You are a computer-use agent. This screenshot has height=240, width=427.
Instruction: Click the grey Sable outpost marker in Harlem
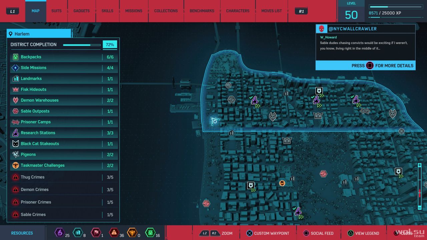[x=232, y=99]
